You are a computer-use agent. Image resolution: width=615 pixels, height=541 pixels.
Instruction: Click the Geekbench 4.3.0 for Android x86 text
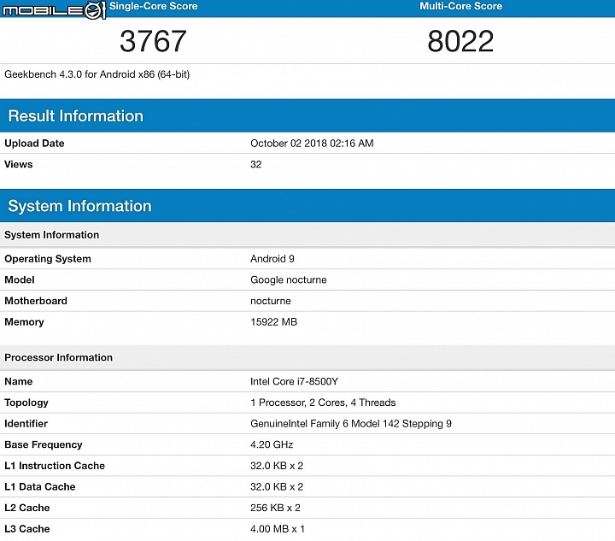[x=97, y=74]
